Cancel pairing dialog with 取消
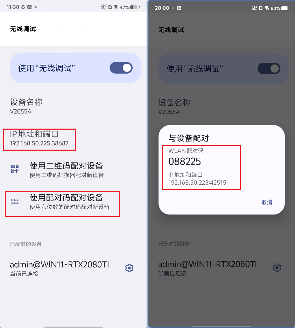295x328 pixels. 267,202
